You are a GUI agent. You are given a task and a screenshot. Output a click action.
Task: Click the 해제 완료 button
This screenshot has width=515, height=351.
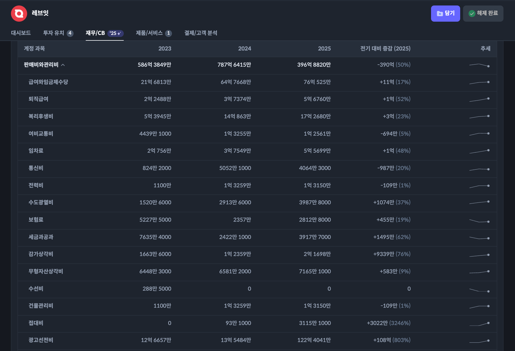(x=483, y=14)
